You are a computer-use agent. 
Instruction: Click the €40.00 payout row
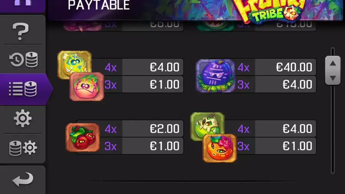tap(277, 67)
